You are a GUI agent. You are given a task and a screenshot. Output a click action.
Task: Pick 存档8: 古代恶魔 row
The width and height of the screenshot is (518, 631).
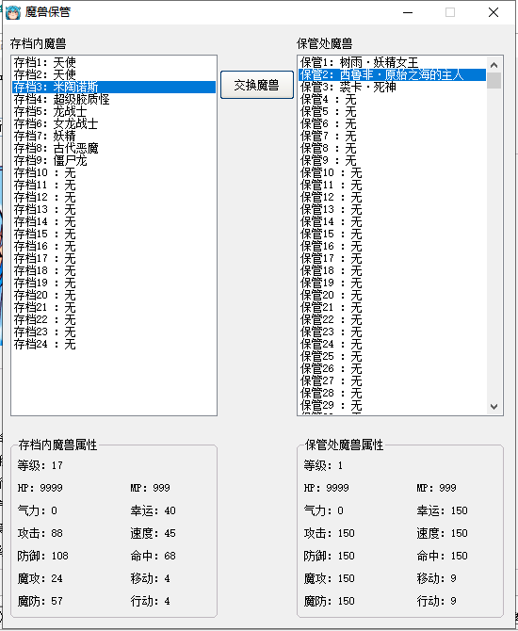click(114, 149)
